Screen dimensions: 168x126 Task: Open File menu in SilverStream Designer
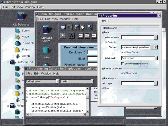pos(5,7)
